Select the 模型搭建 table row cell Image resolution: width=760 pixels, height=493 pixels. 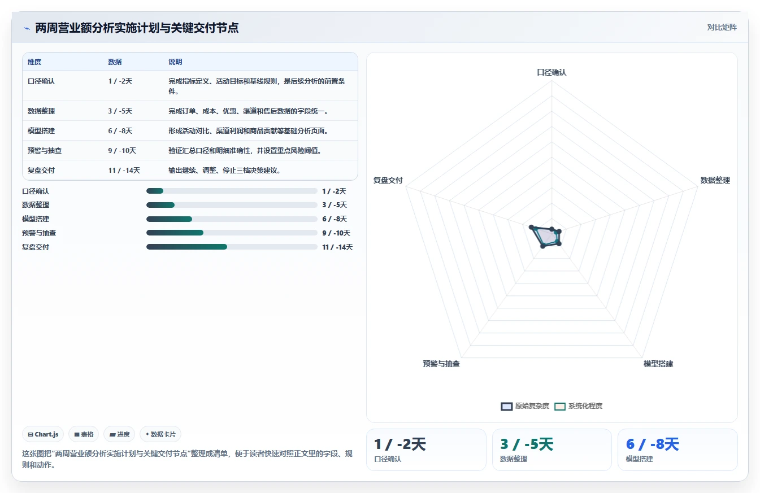41,131
